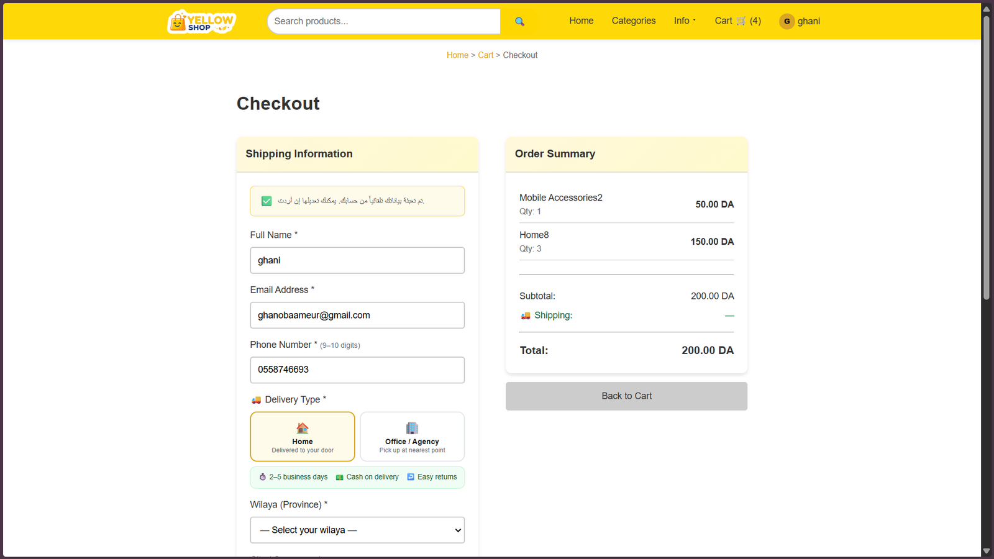The image size is (994, 559).
Task: Click the 150.00 DA item price
Action: 712,242
